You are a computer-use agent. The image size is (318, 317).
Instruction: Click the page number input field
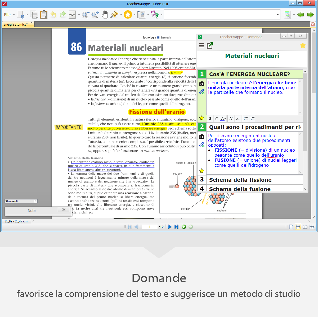click(x=149, y=227)
